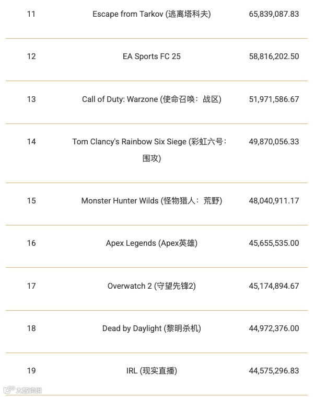
Task: Click the number 45,655,535.00
Action: coord(274,243)
